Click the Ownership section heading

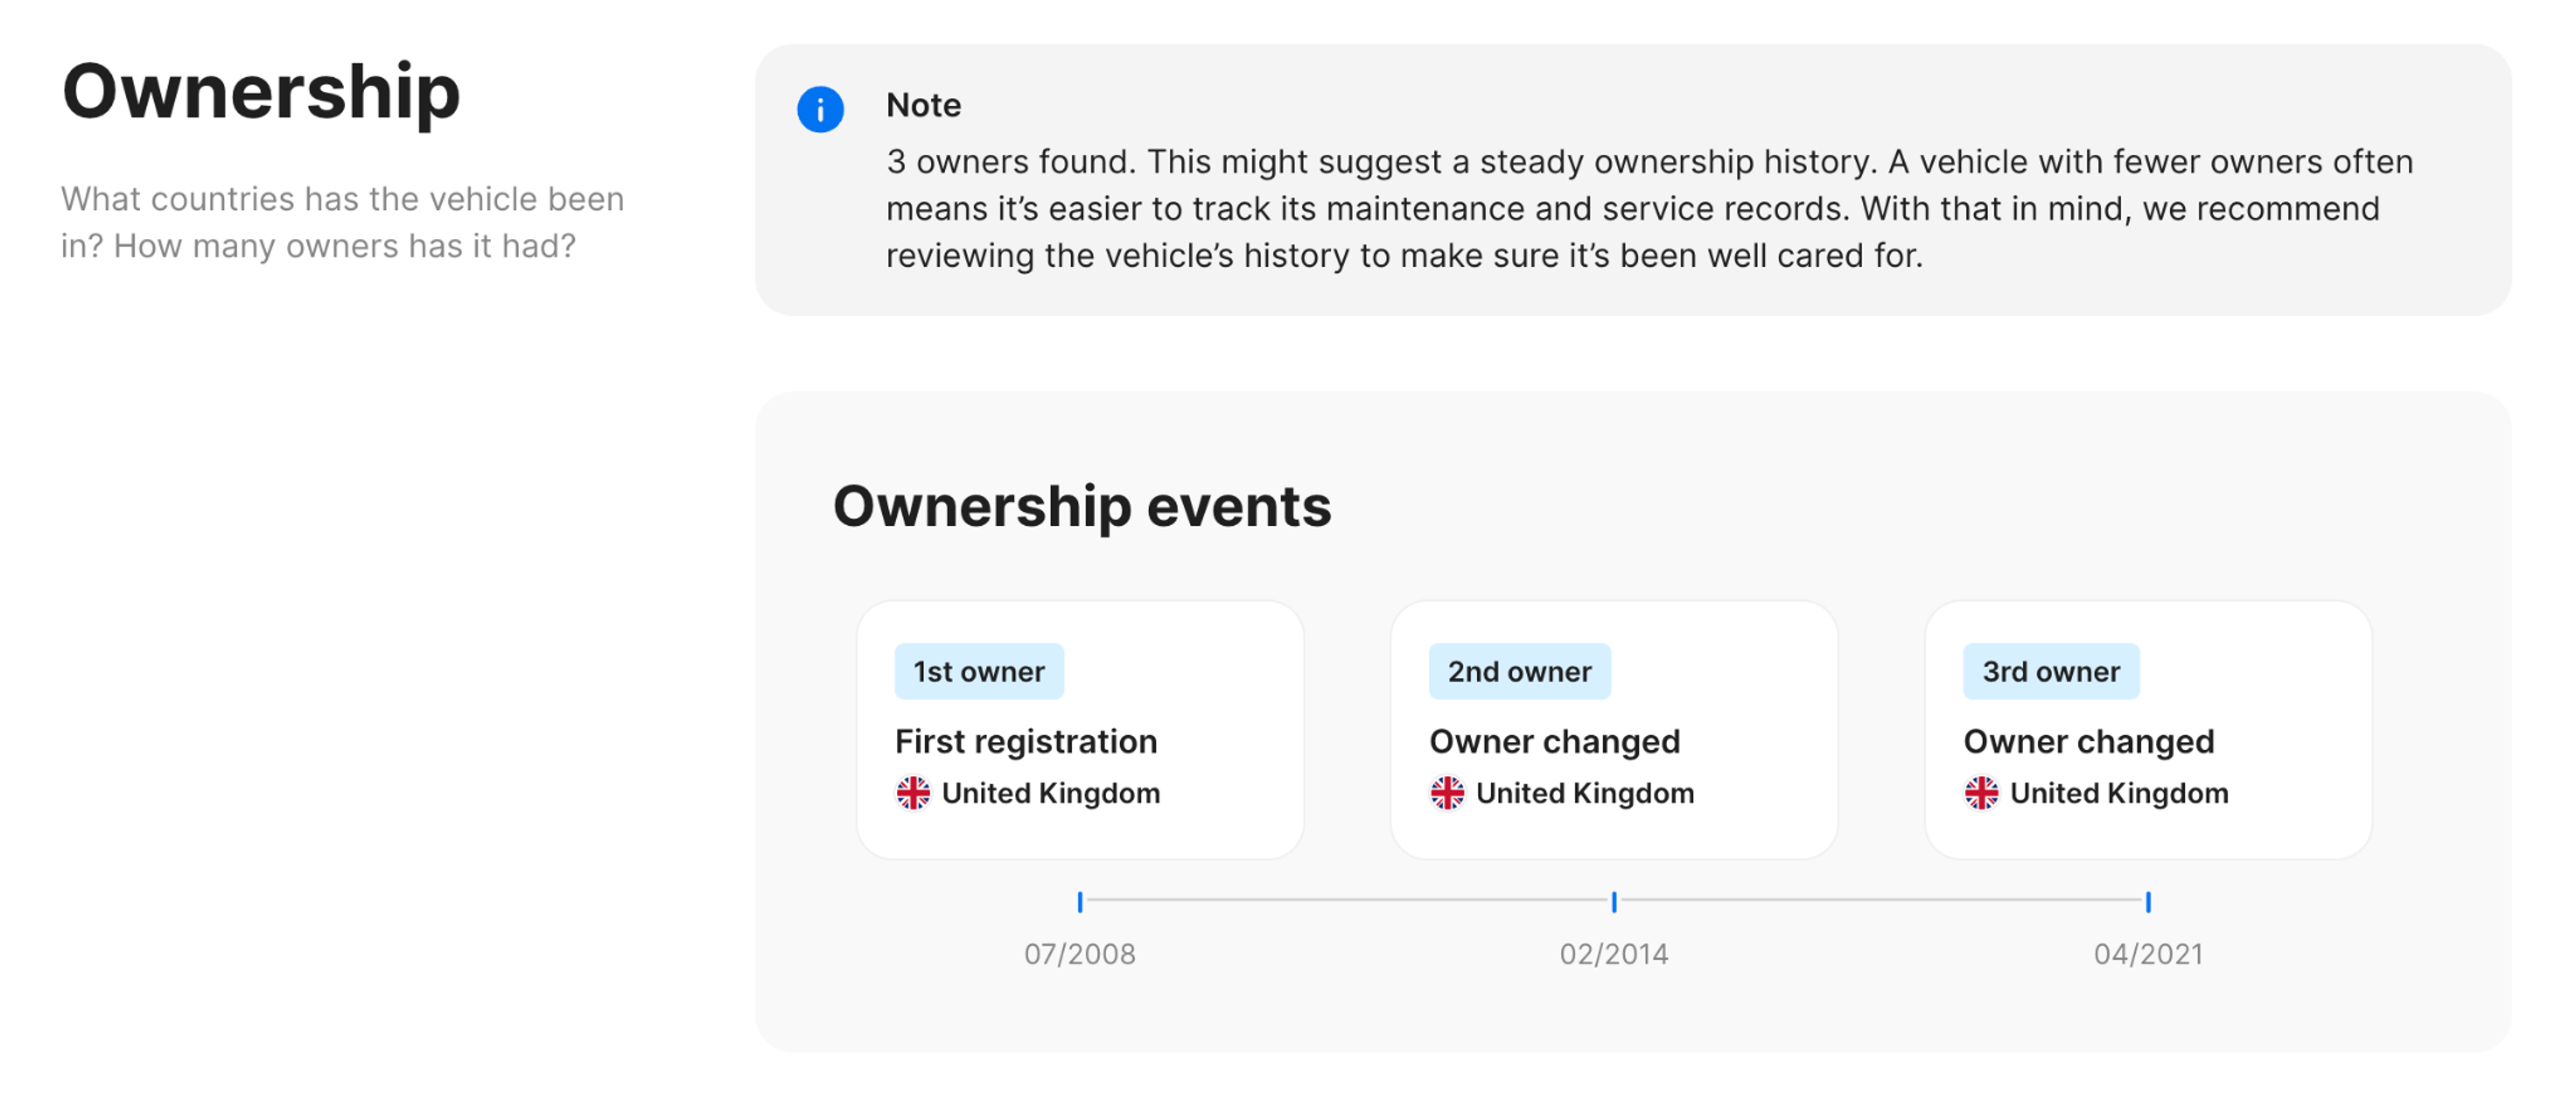tap(261, 92)
